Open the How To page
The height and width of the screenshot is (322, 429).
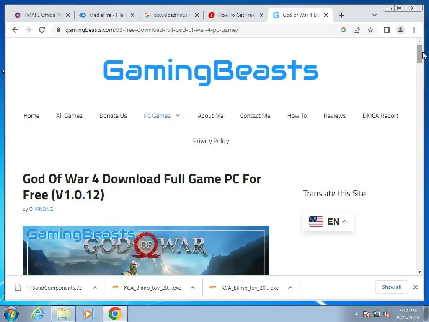pyautogui.click(x=297, y=116)
